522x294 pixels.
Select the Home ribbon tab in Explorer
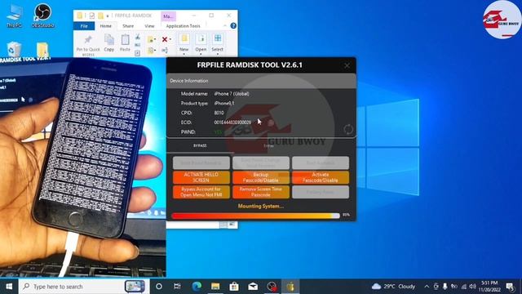click(106, 26)
